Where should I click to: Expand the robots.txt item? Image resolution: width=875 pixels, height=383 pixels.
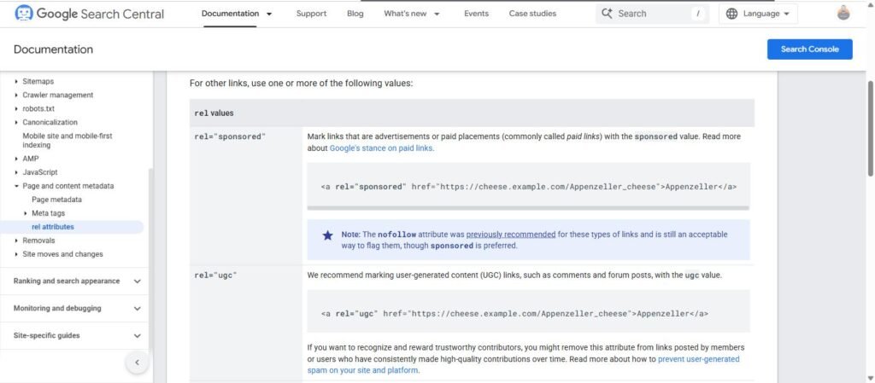click(x=17, y=108)
